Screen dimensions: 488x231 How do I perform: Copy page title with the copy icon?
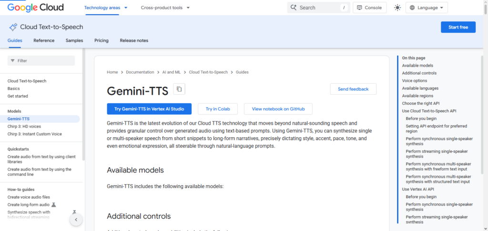point(179,89)
